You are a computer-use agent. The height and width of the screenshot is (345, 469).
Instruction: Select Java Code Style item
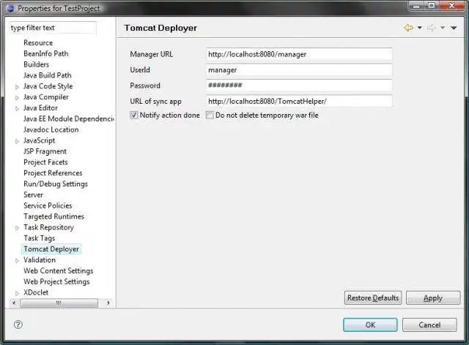click(x=48, y=86)
